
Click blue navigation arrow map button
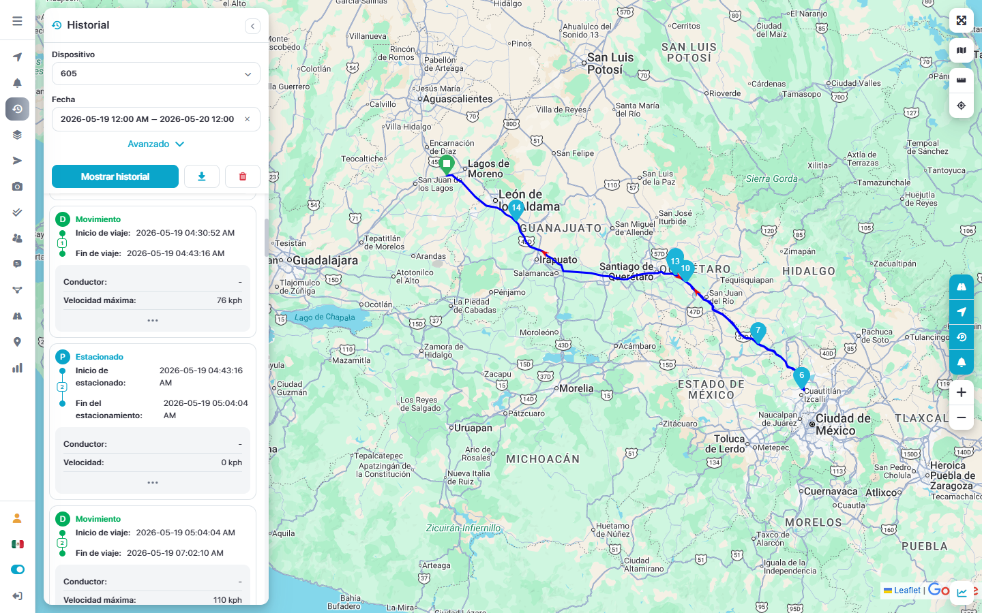tap(962, 312)
